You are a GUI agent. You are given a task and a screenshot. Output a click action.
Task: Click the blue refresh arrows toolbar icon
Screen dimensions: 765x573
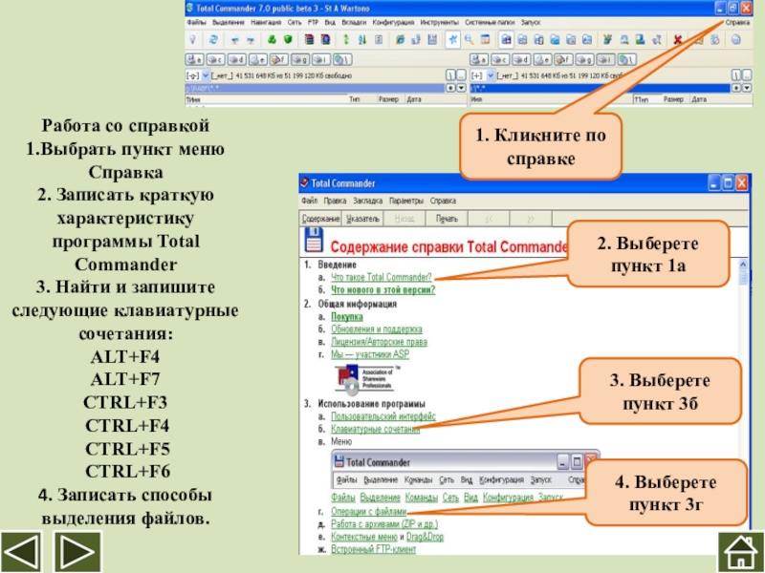213,40
